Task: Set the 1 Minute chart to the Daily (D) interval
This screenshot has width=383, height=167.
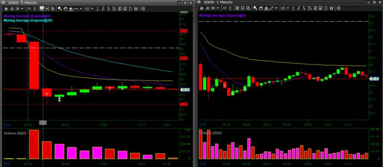Action: (x=326, y=8)
